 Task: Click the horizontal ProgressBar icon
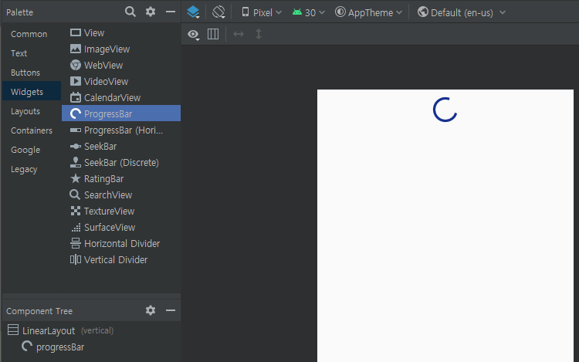pos(76,130)
